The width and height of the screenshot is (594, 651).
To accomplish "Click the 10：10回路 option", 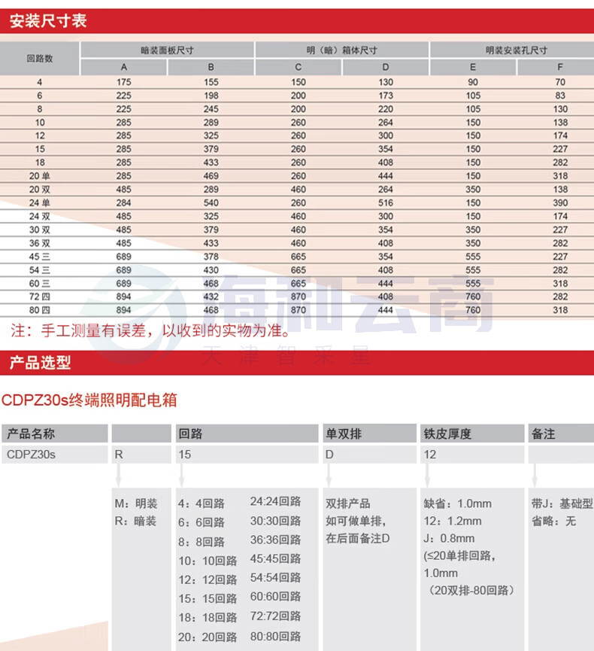I will (x=208, y=561).
